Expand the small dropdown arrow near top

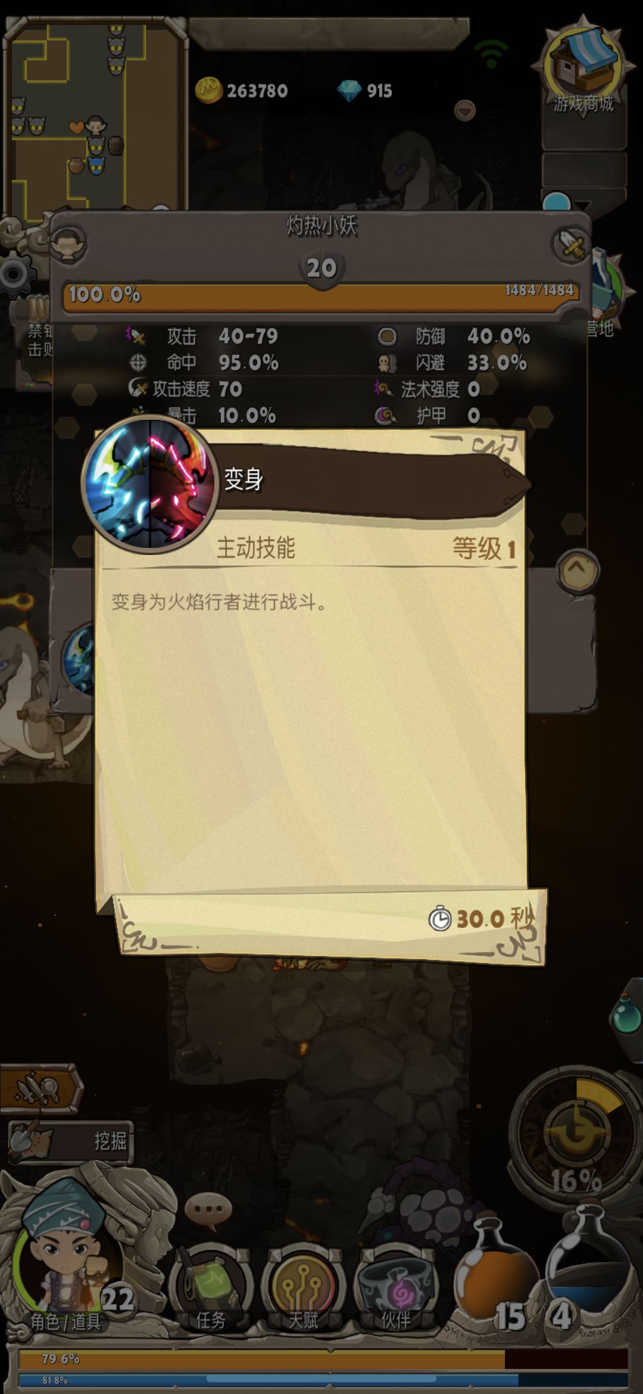[464, 110]
